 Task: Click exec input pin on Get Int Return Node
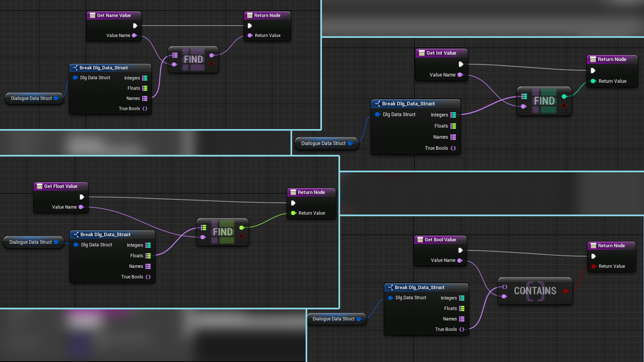[x=593, y=71]
